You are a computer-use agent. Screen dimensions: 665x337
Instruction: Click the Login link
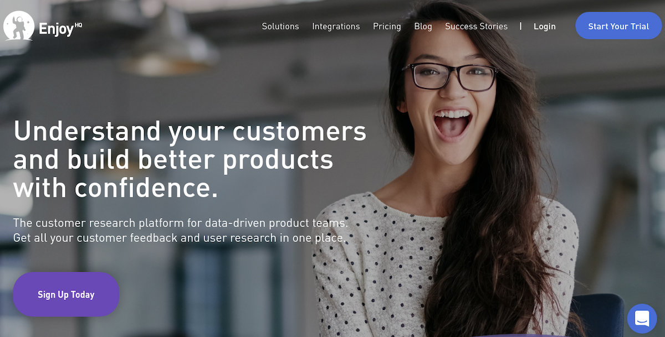pyautogui.click(x=545, y=27)
